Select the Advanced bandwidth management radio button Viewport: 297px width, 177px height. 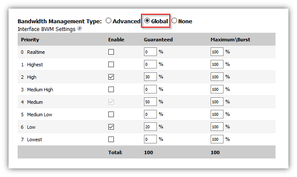[x=108, y=21]
